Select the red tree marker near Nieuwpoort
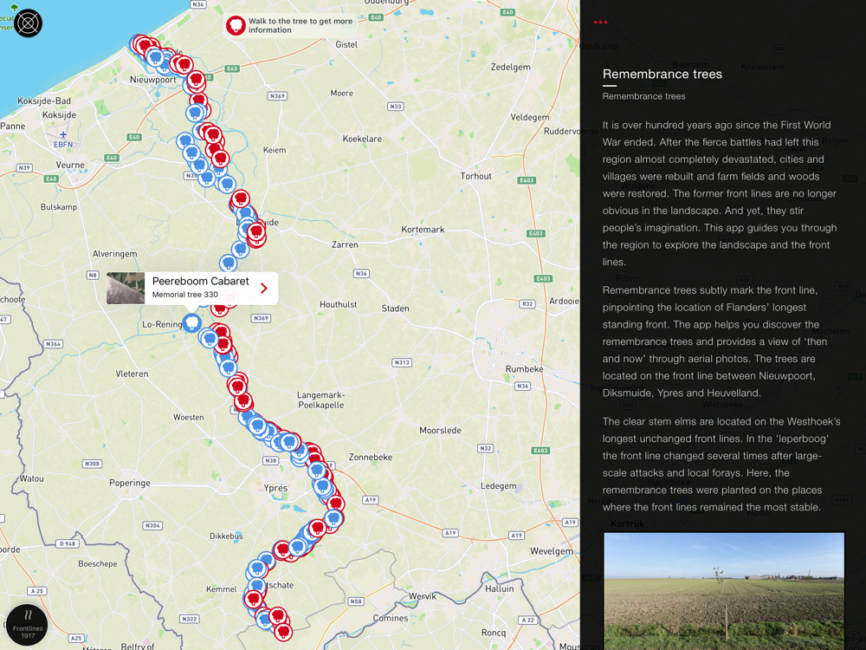Viewport: 866px width, 650px height. pyautogui.click(x=196, y=80)
